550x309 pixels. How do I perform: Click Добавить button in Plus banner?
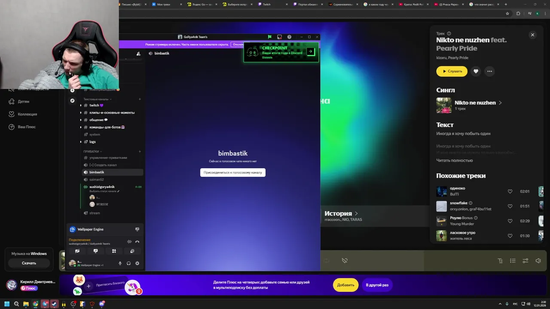(x=345, y=285)
